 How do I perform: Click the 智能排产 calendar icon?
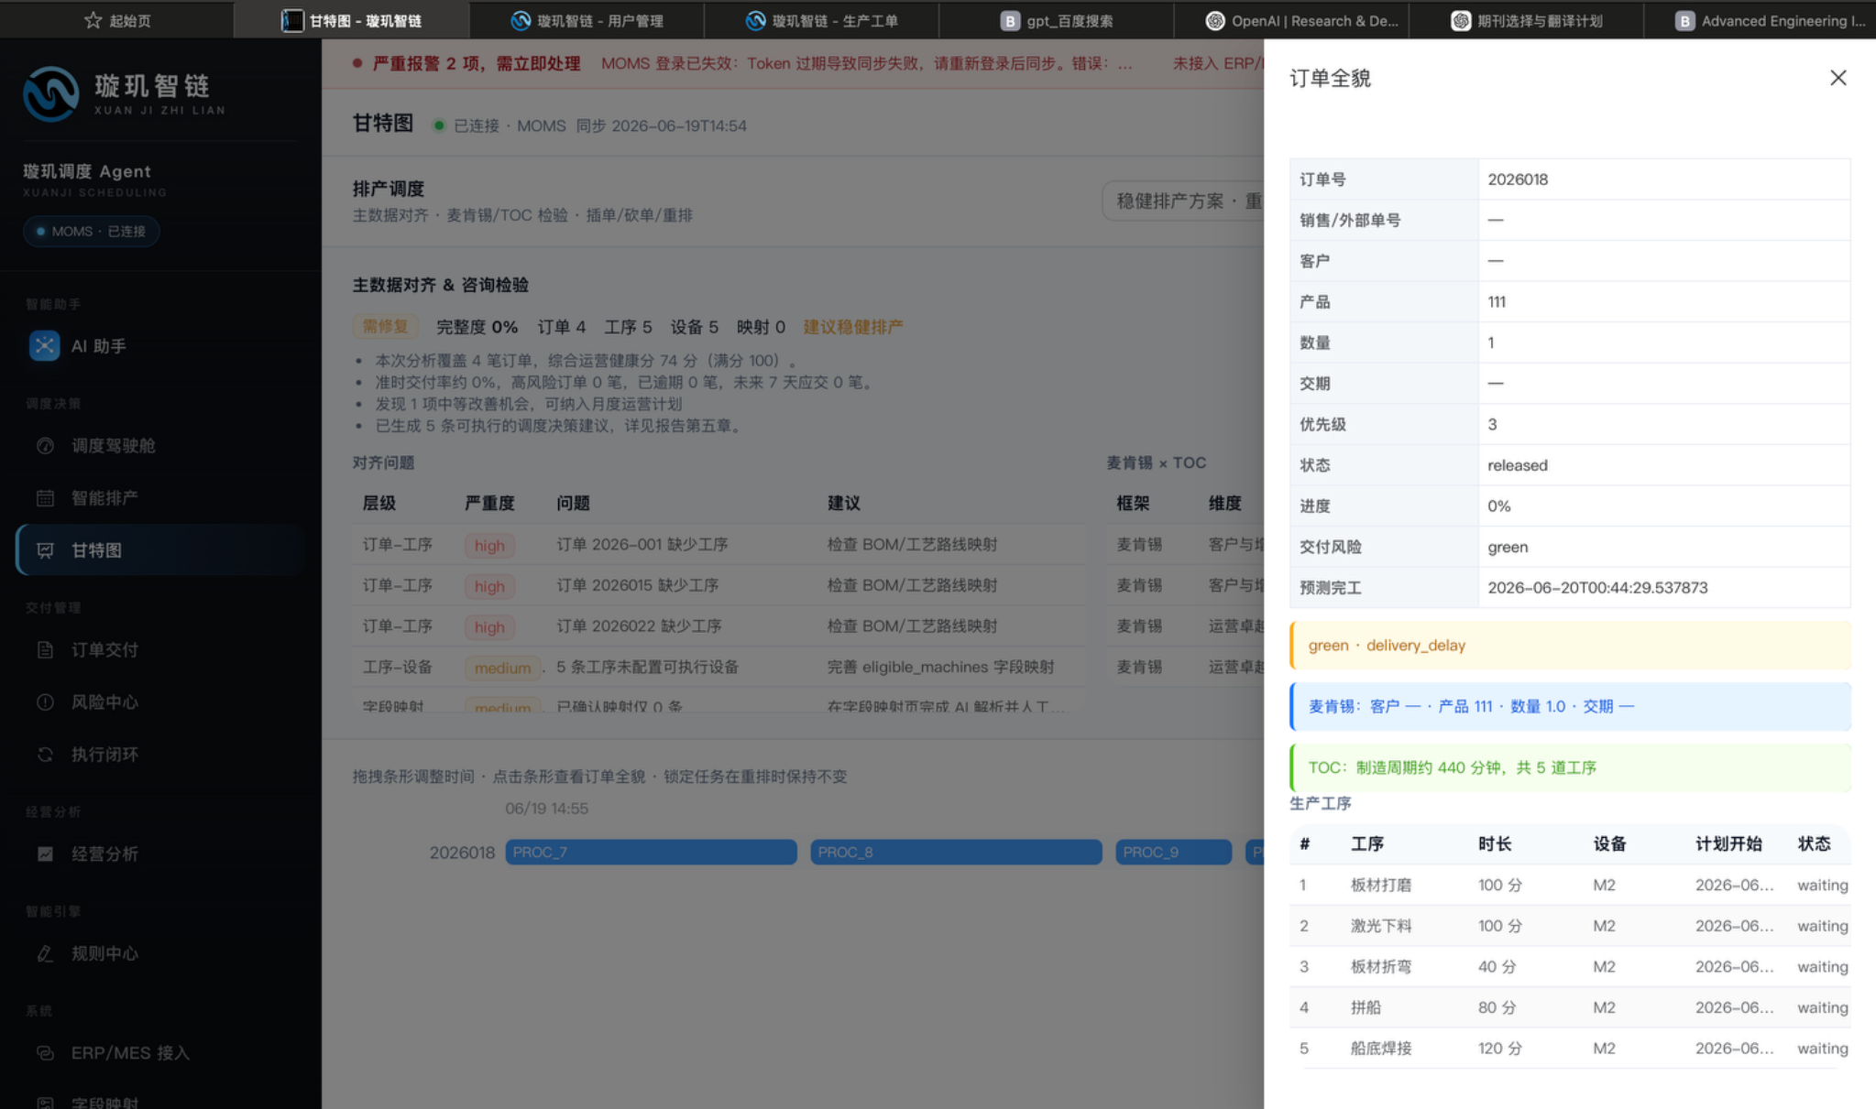coord(45,498)
